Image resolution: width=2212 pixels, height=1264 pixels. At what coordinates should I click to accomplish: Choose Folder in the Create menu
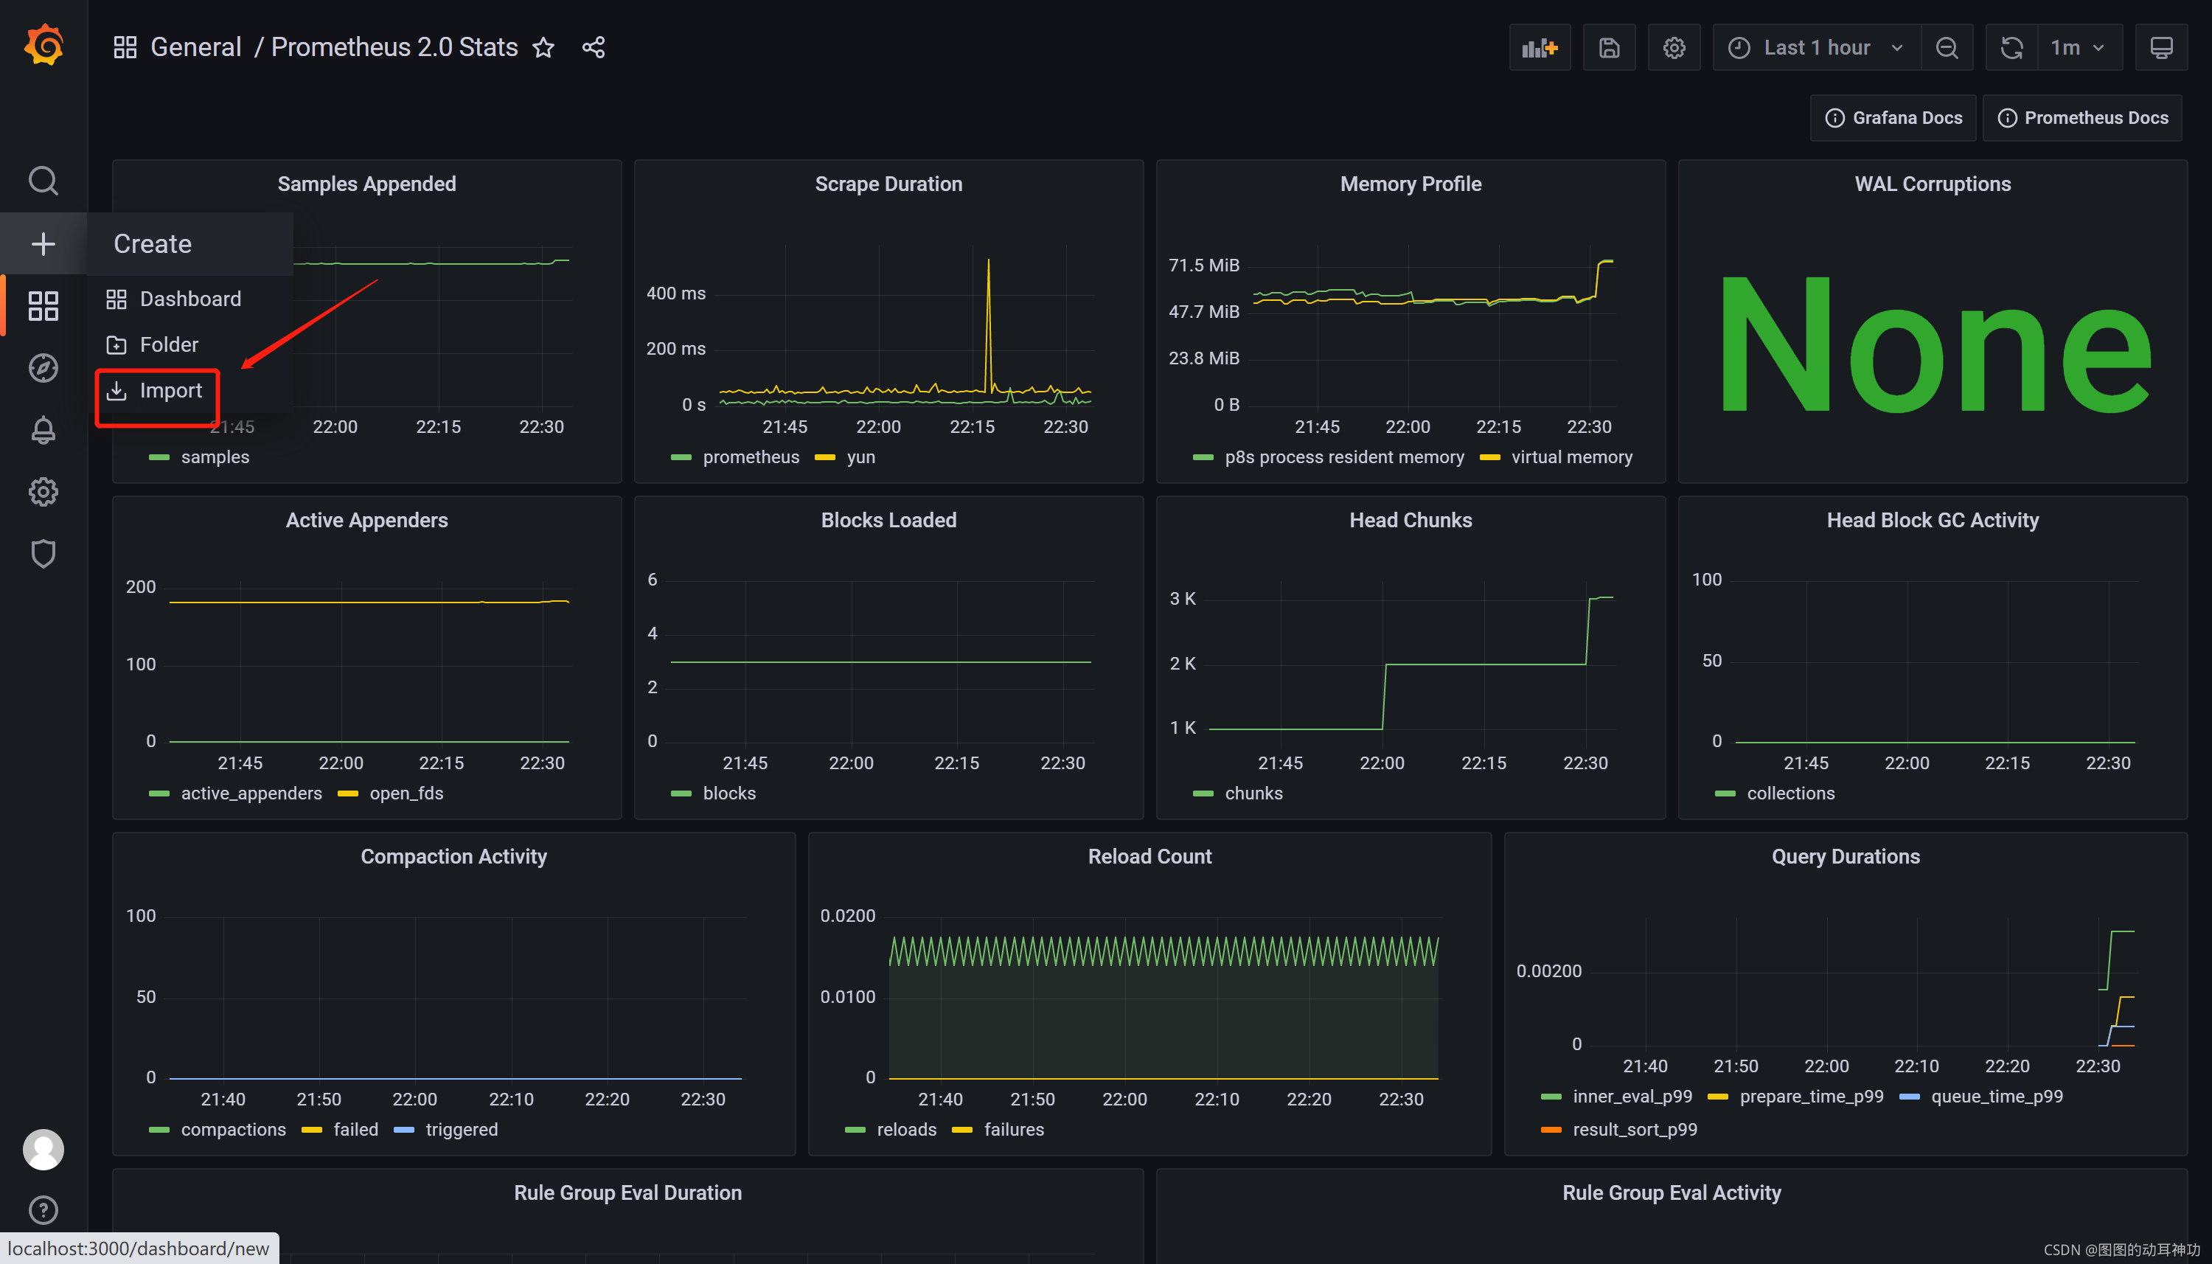(168, 344)
